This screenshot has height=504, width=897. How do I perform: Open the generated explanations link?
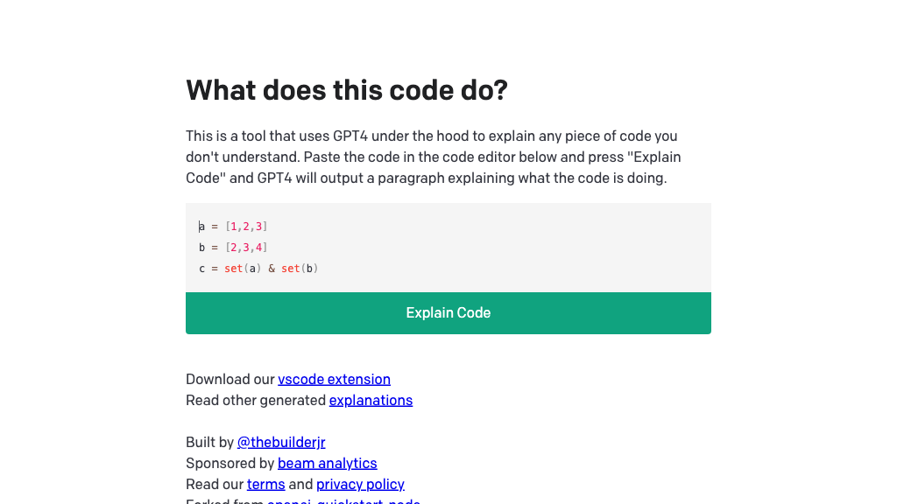coord(371,400)
